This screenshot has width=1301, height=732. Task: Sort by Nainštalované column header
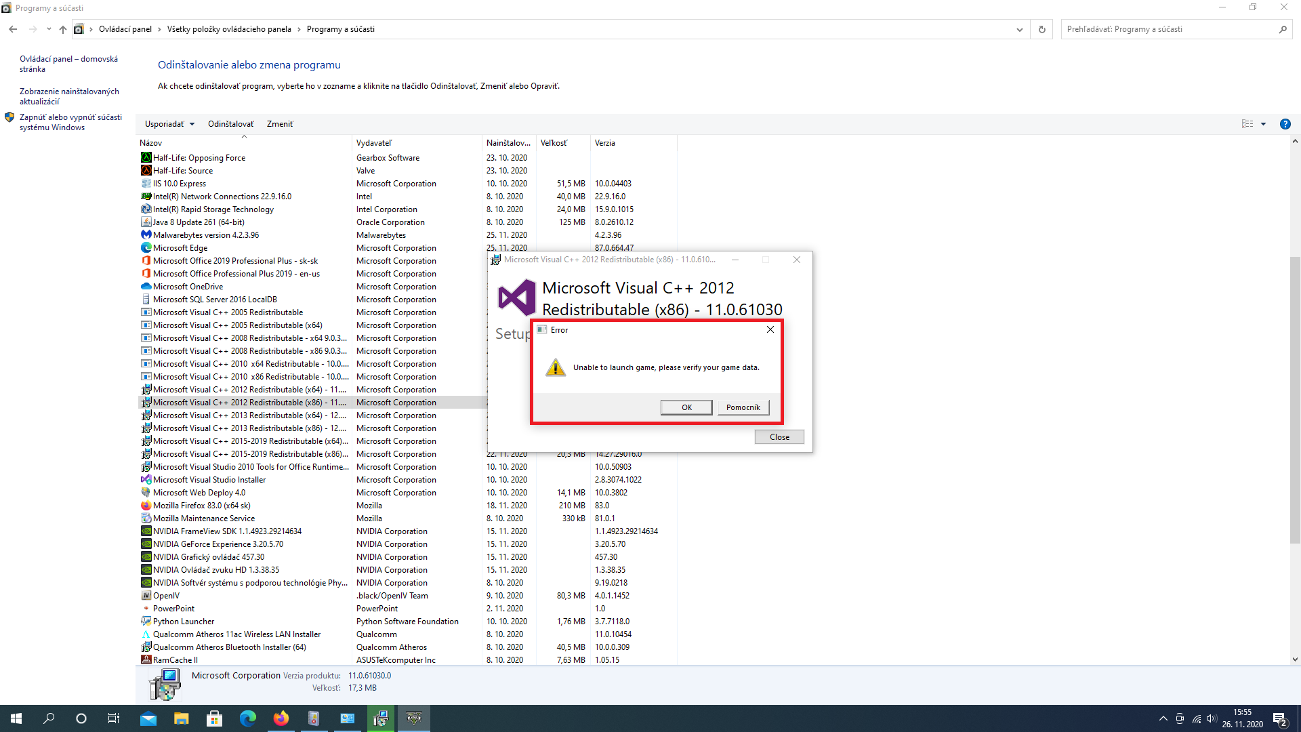pos(509,143)
